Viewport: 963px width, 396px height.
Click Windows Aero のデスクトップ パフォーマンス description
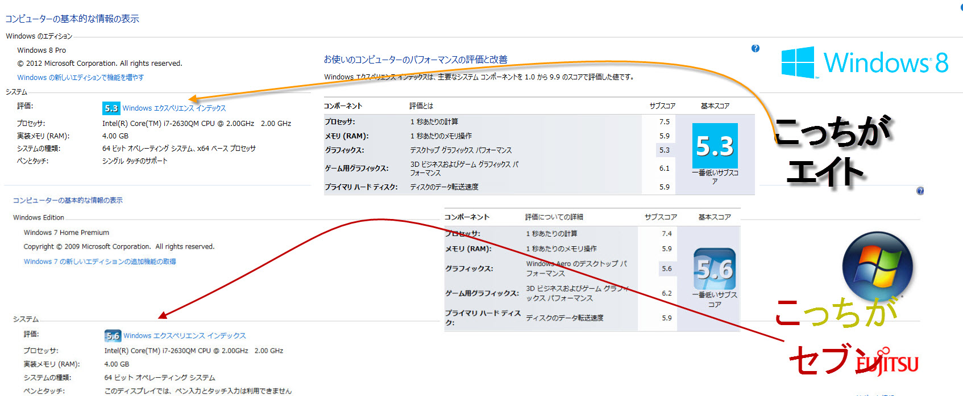point(576,268)
